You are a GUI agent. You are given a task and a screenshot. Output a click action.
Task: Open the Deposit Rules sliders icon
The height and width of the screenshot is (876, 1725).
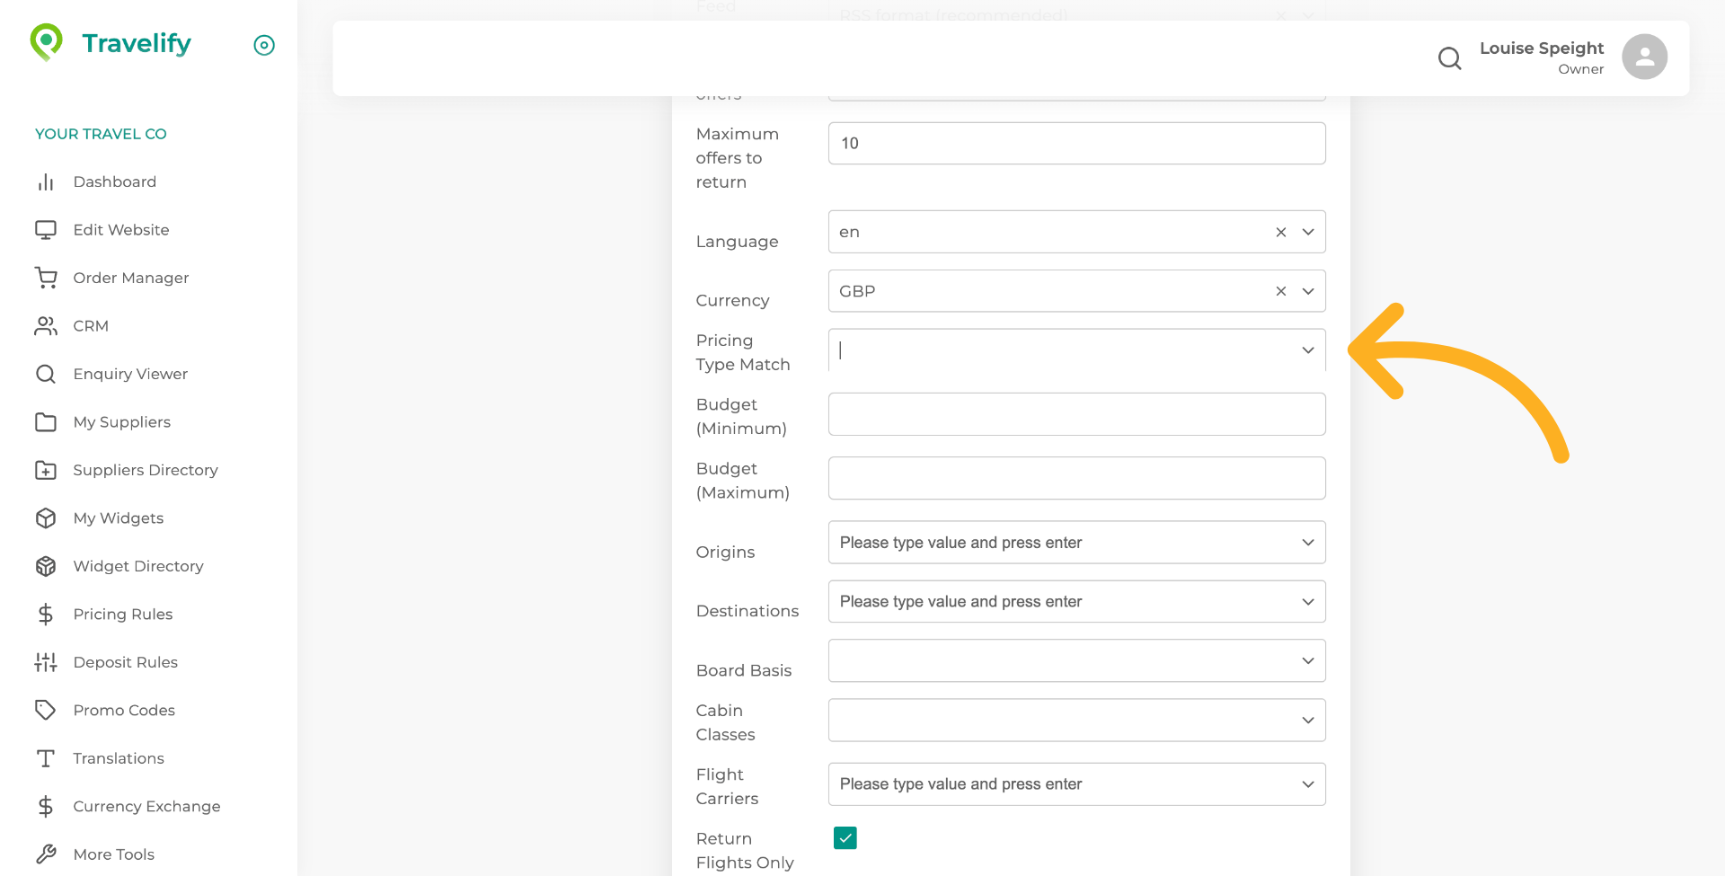click(46, 662)
